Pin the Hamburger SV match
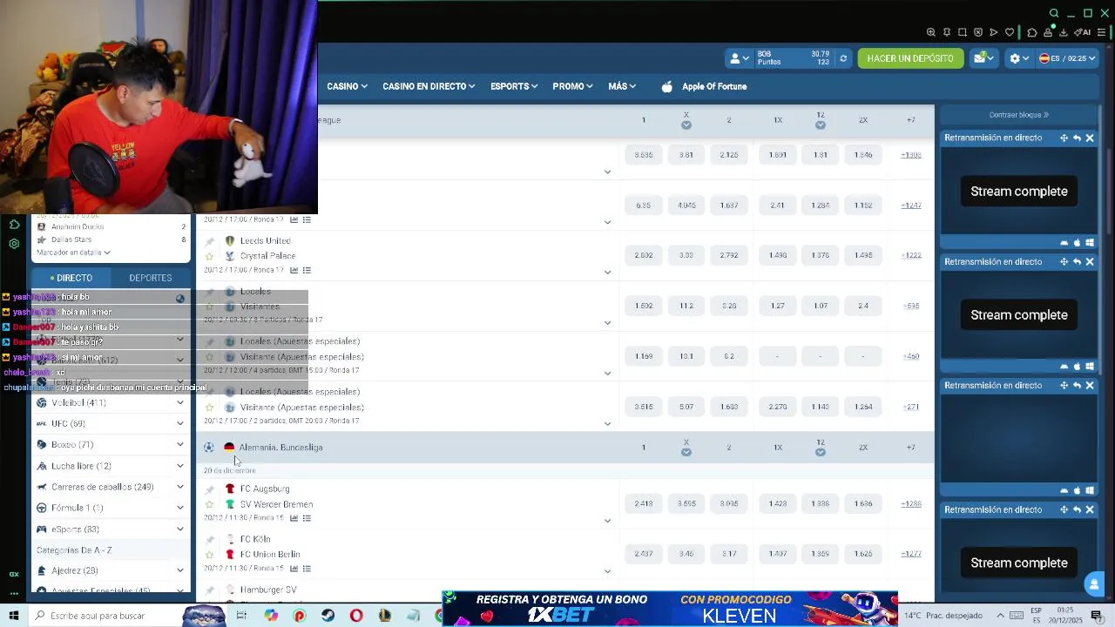 tap(209, 590)
